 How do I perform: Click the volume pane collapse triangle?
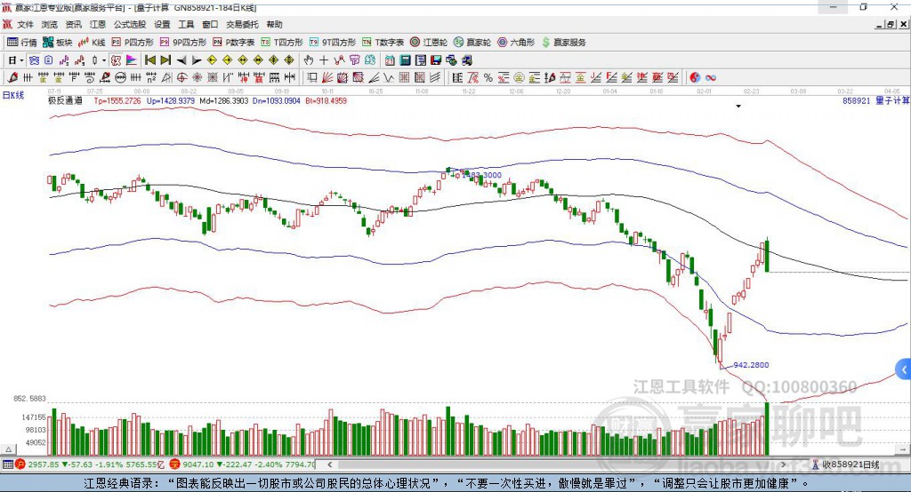8,449
